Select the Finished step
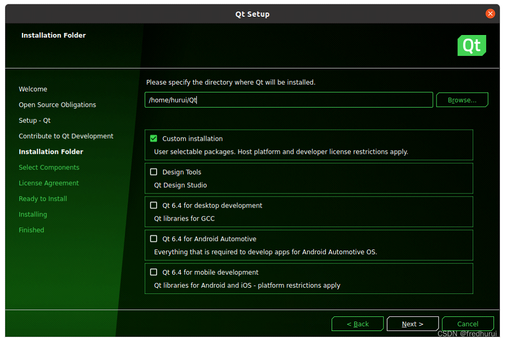The height and width of the screenshot is (342, 505). click(31, 230)
